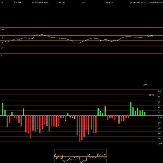Click the -60 label on MR axis

point(159,133)
